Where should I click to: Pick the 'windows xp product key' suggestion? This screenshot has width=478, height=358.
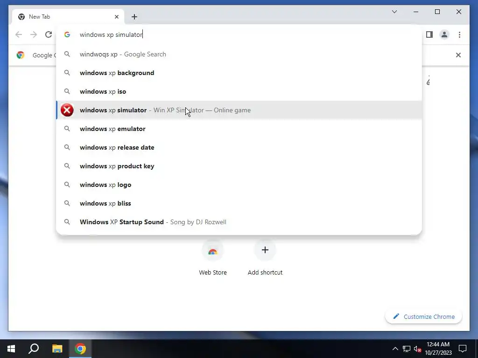[x=239, y=166]
